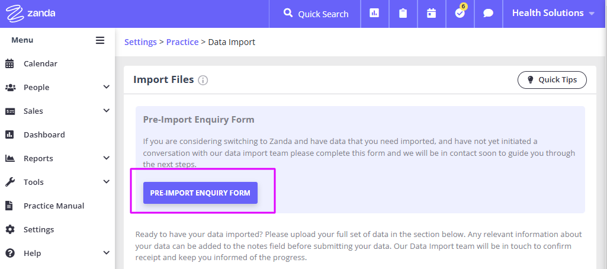This screenshot has width=607, height=269.
Task: Open the calendar icon in top bar
Action: (431, 14)
